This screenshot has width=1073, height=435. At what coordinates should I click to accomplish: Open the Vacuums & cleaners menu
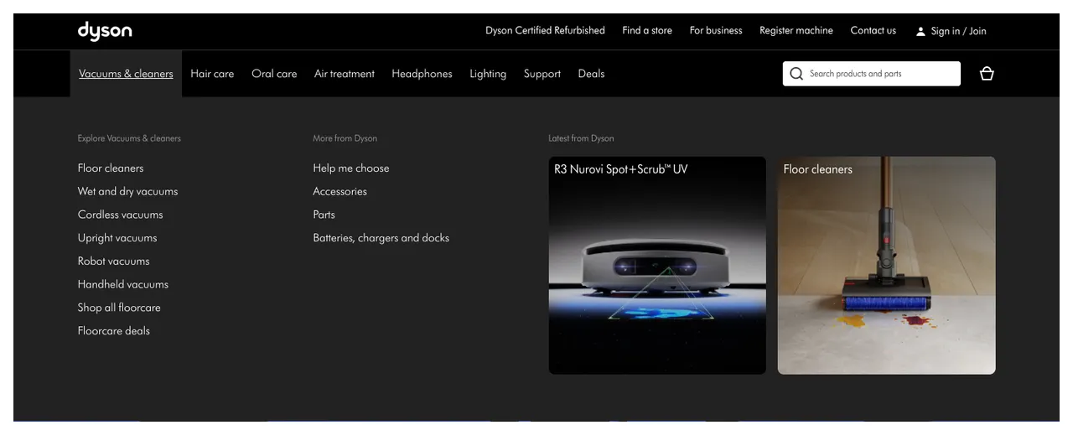tap(126, 74)
